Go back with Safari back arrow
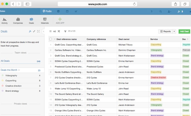Screen dimensions: 191x116 pos(13,4)
